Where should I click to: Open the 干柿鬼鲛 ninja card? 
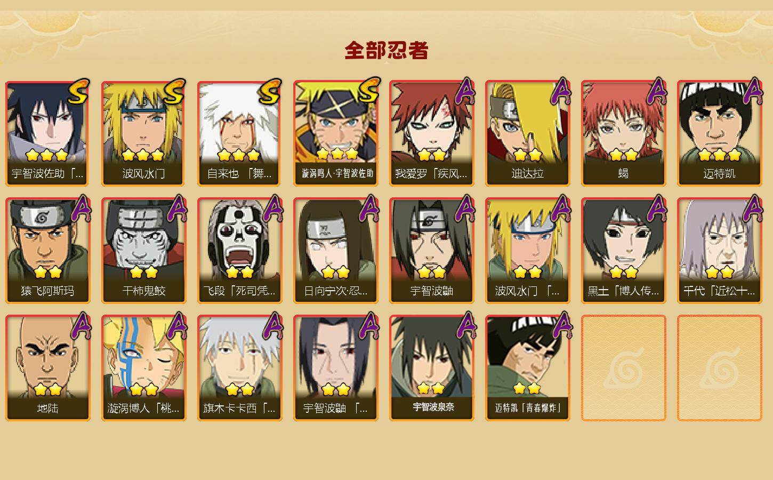pyautogui.click(x=143, y=251)
